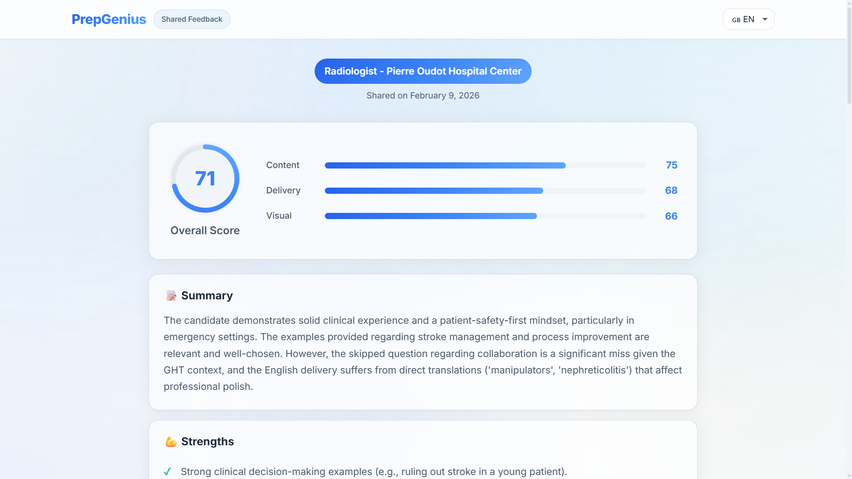Click the Content score progress bar
This screenshot has width=852, height=479.
485,165
